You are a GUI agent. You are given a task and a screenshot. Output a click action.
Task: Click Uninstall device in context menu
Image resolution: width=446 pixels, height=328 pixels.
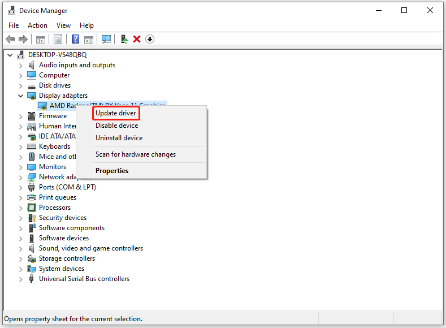119,138
